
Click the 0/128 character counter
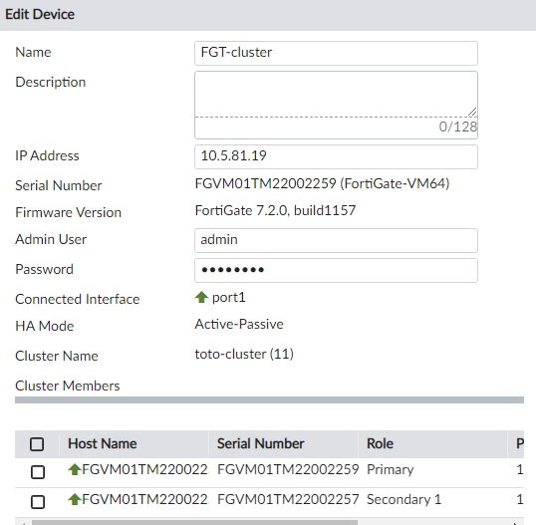click(457, 127)
